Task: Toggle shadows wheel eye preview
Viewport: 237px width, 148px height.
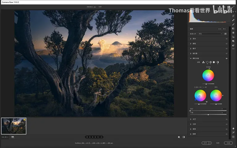Action: (x=207, y=102)
